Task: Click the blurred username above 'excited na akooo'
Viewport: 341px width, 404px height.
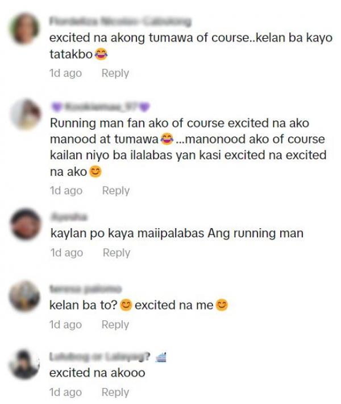Action: 99,357
